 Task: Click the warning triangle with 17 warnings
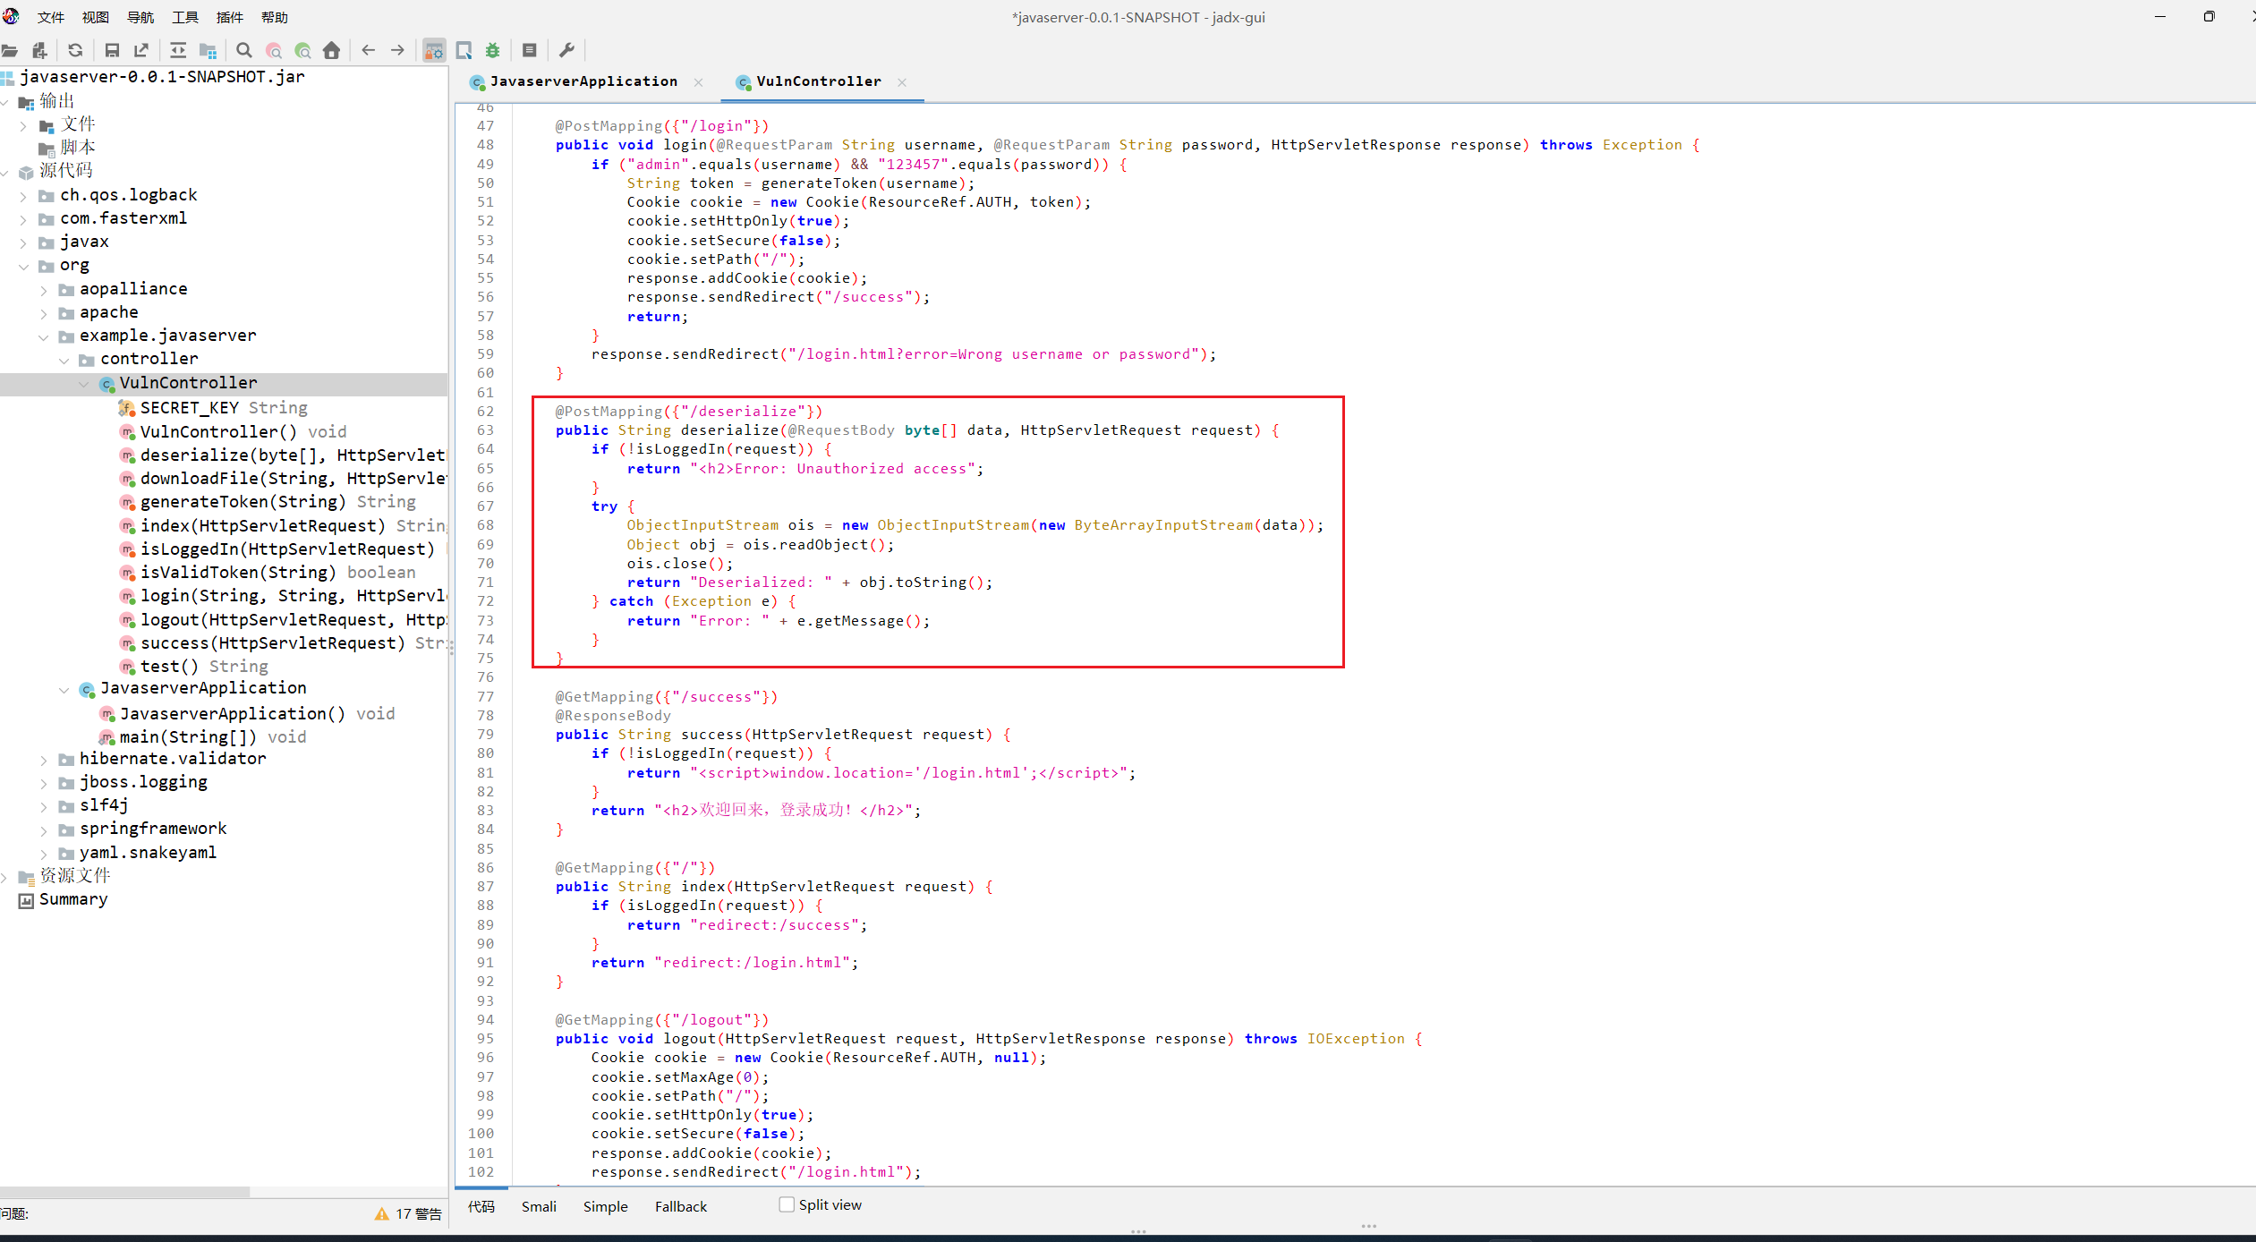click(x=382, y=1214)
